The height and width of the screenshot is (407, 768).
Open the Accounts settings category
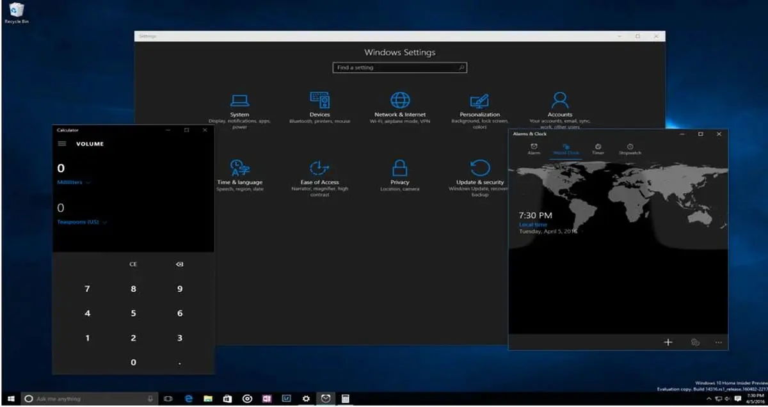tap(559, 106)
